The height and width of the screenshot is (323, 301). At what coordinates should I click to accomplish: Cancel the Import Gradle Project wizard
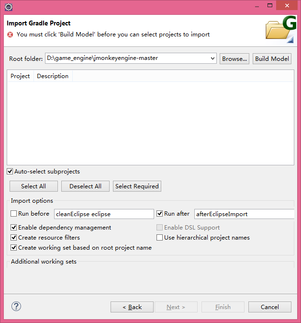(270, 307)
